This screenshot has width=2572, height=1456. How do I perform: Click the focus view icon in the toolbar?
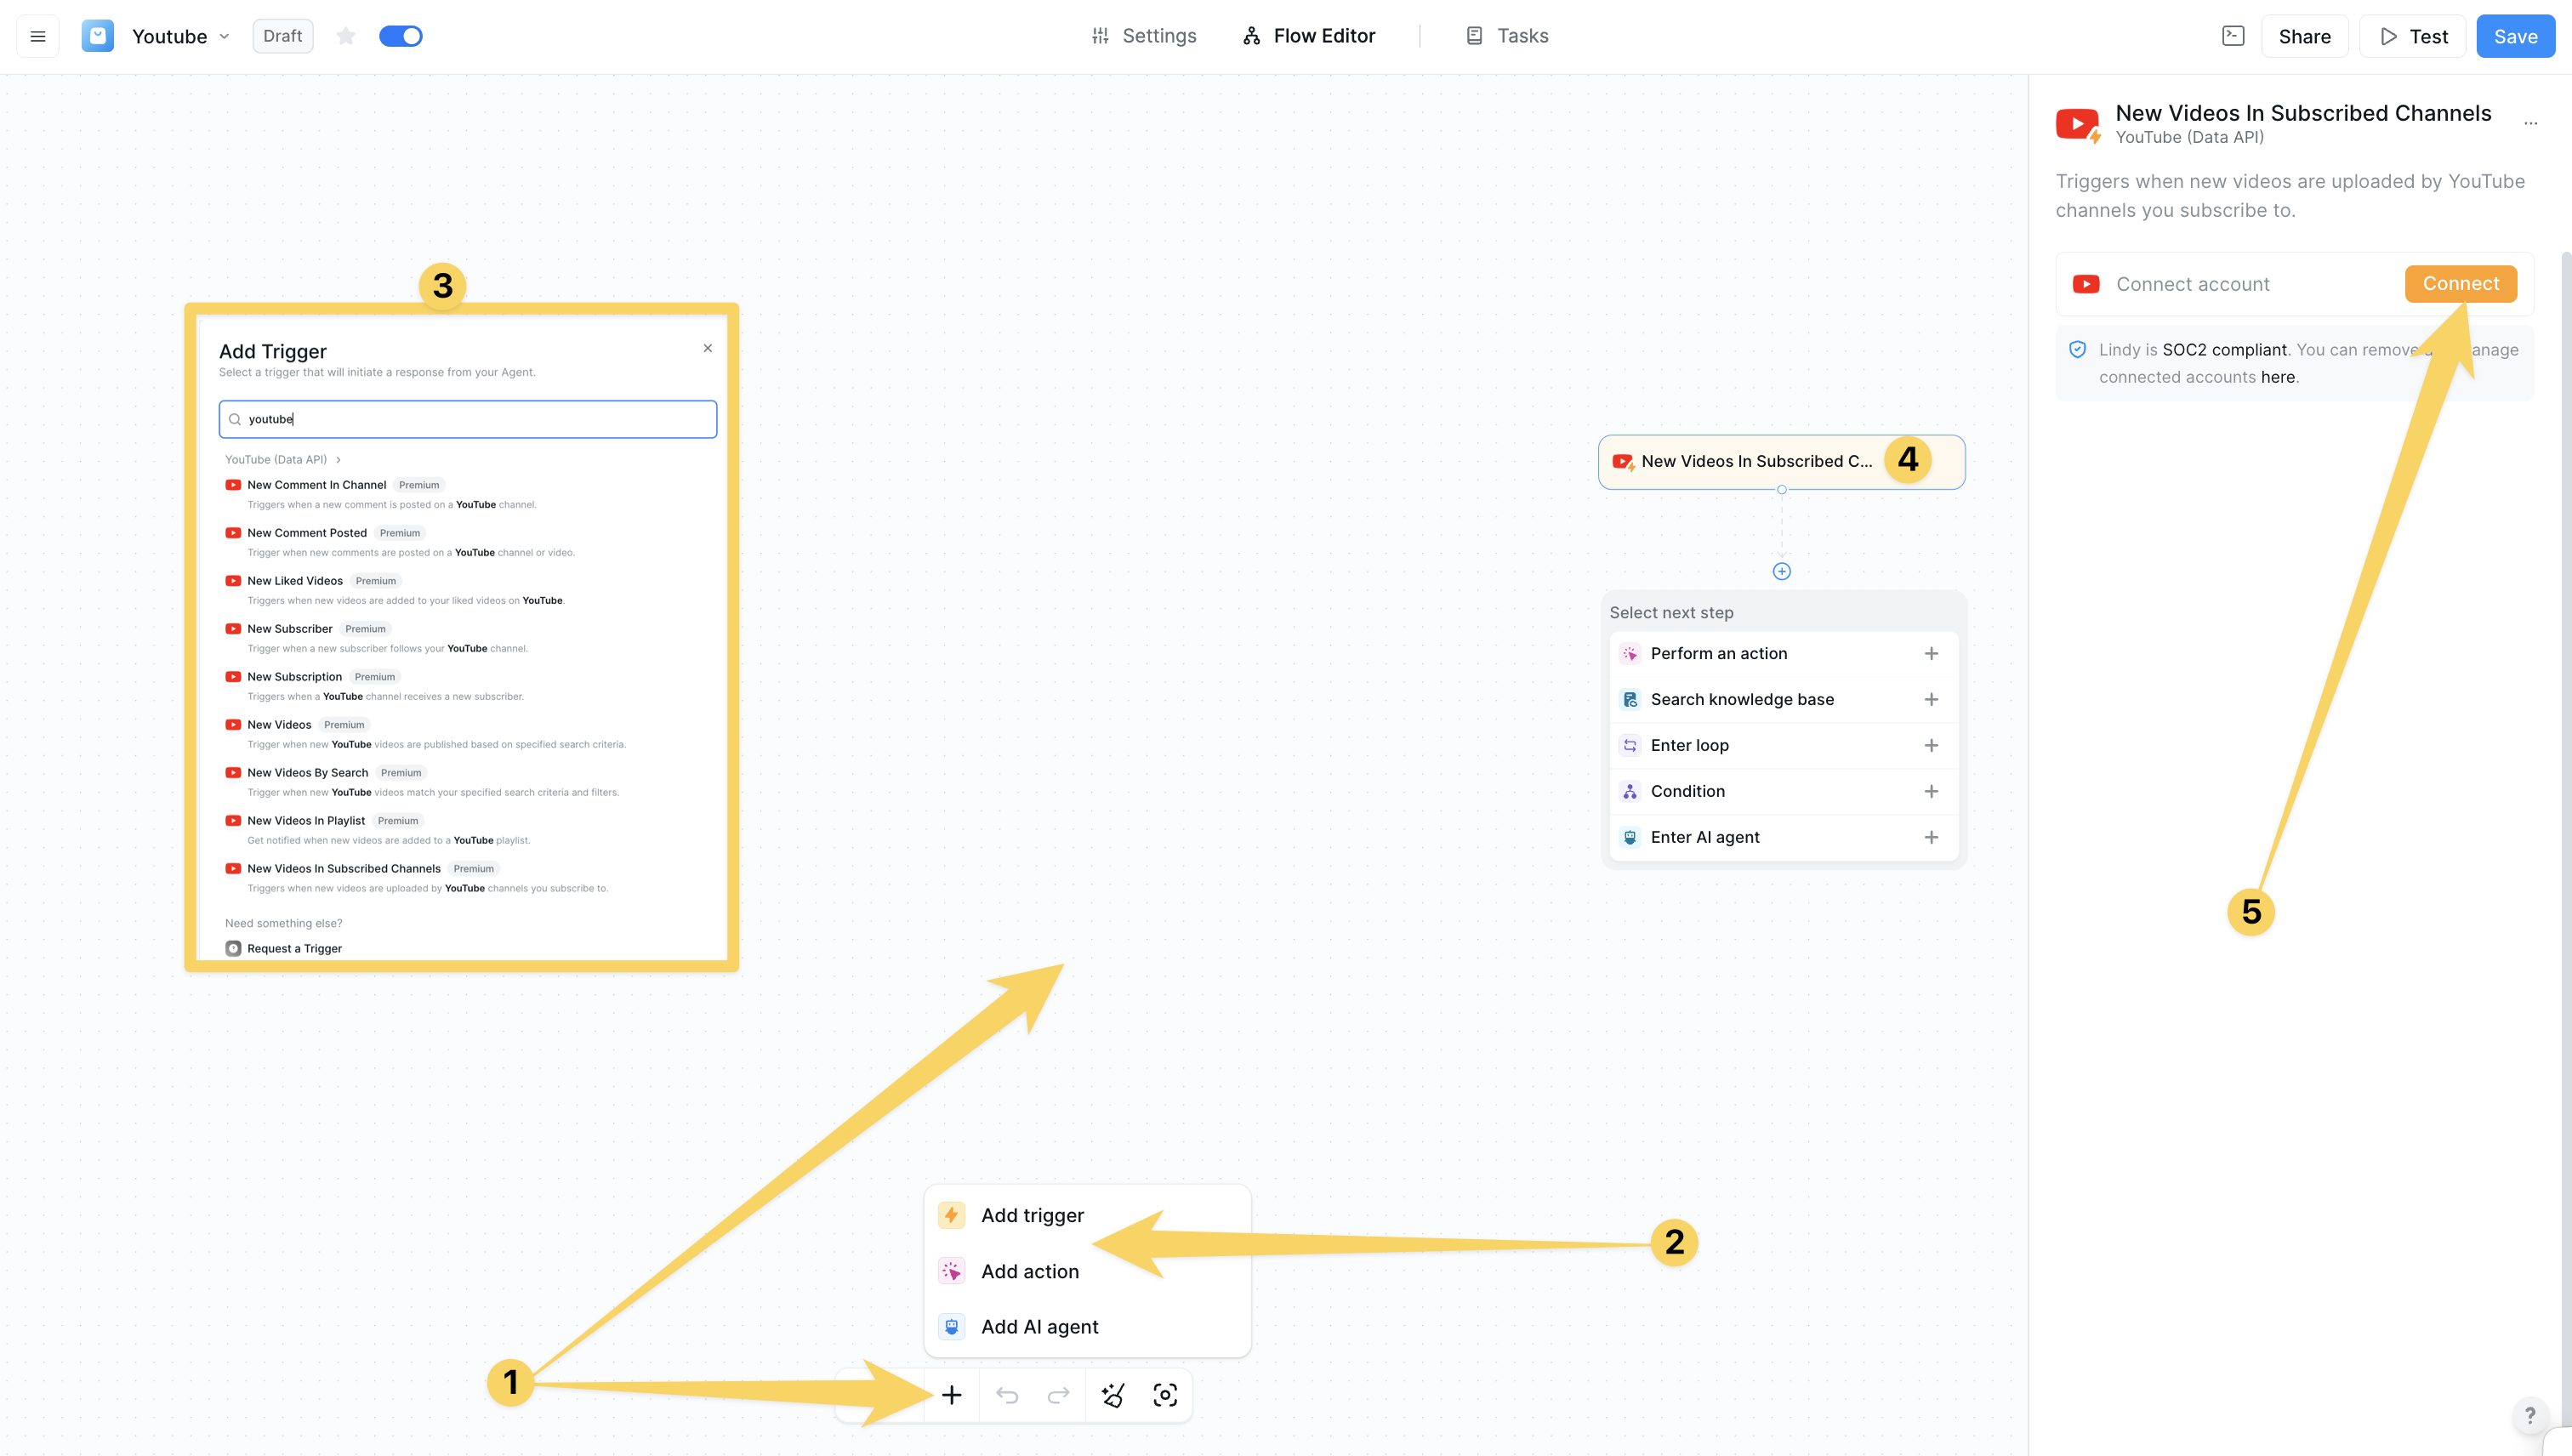[1164, 1394]
